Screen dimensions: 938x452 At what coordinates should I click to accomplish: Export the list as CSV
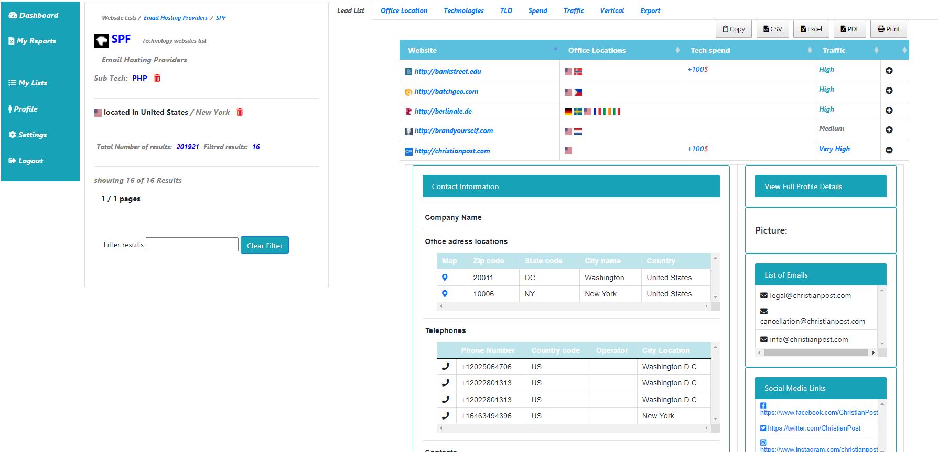click(x=772, y=29)
